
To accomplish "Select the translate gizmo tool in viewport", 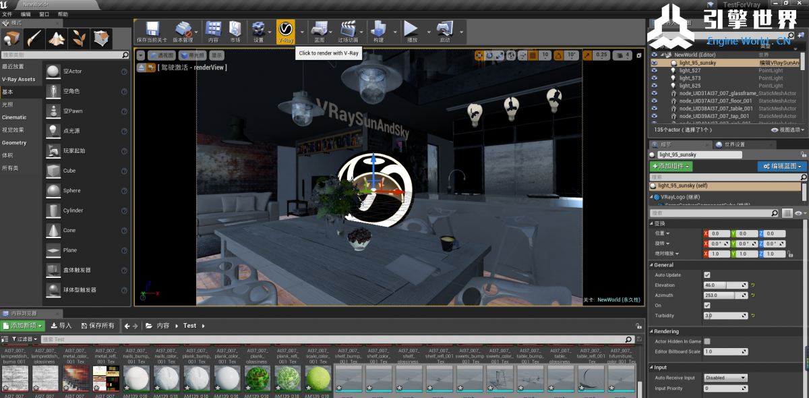I will 479,55.
